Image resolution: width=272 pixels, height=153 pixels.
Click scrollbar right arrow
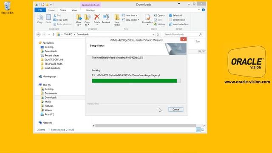(204, 126)
